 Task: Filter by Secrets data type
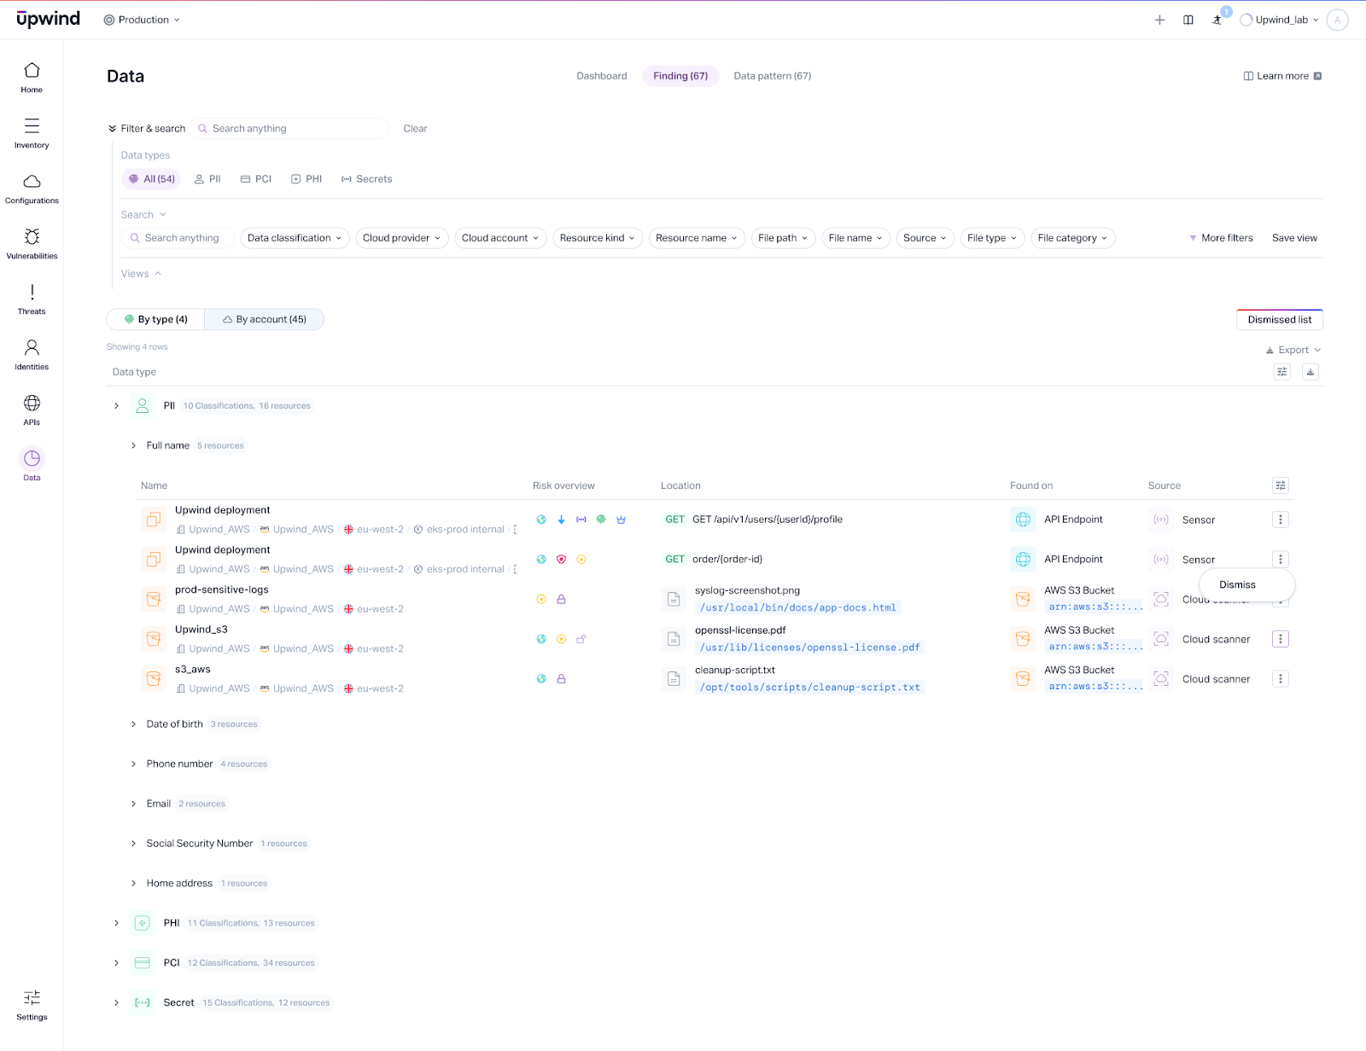tap(367, 179)
